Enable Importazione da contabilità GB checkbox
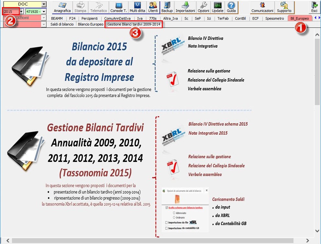This screenshot has height=244, width=321. (166, 228)
